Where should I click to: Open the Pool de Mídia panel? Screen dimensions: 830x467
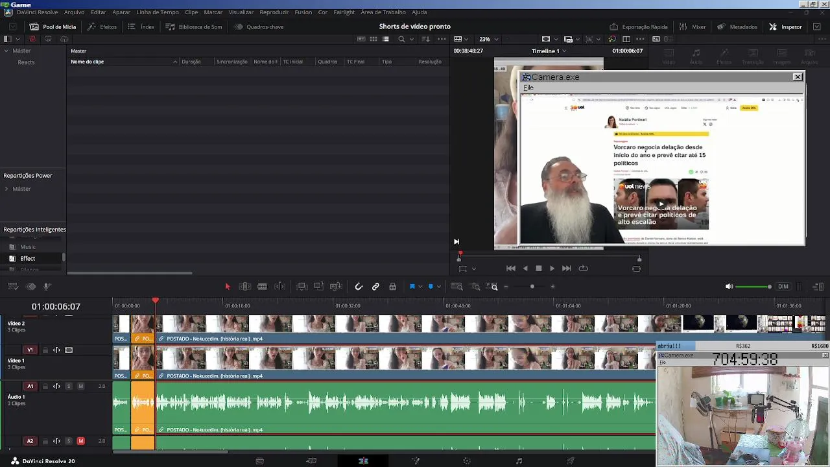point(53,27)
